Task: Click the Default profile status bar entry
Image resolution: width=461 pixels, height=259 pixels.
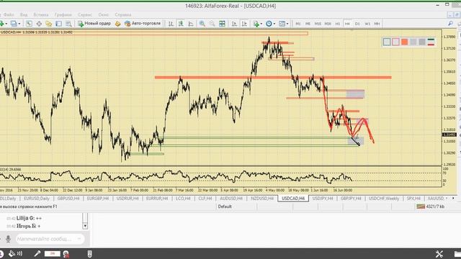Action: coord(225,206)
